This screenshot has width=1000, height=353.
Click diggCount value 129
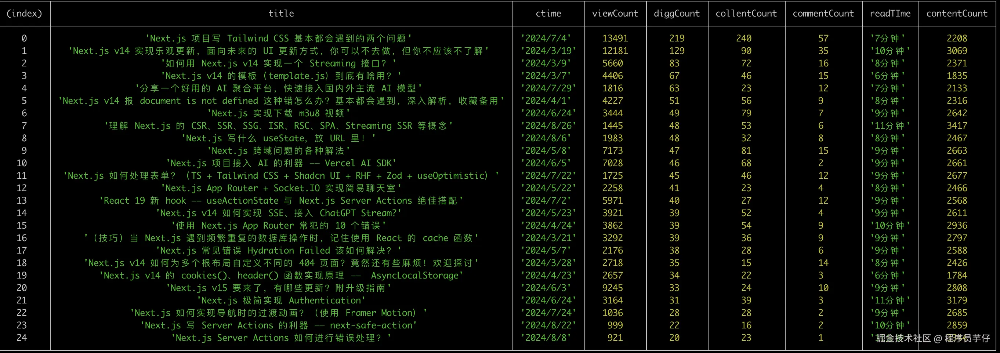coord(677,51)
